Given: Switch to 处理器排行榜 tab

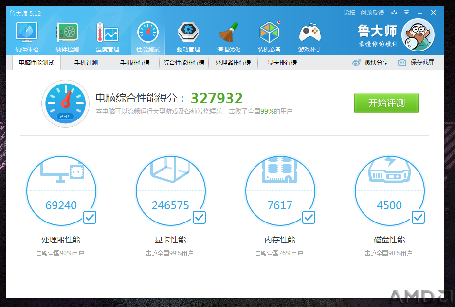Looking at the screenshot, I should (233, 63).
